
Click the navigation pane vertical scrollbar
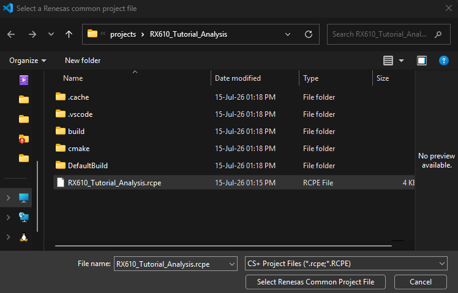37,196
